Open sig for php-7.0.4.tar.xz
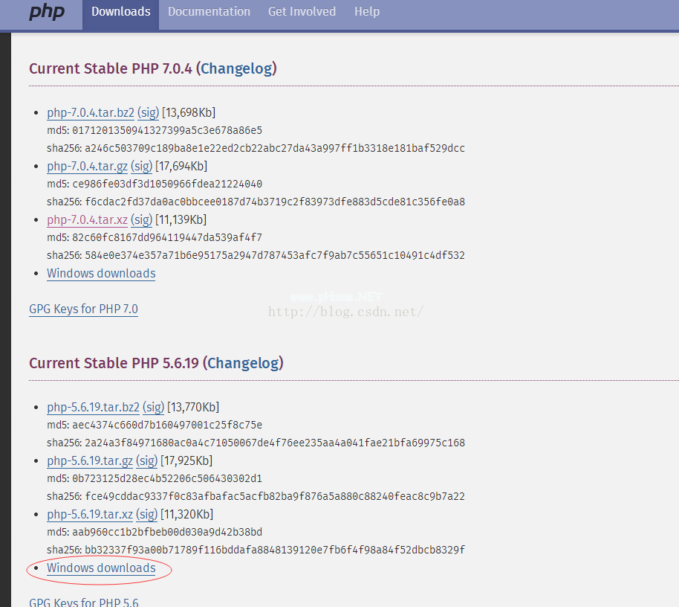This screenshot has height=607, width=679. tap(142, 220)
